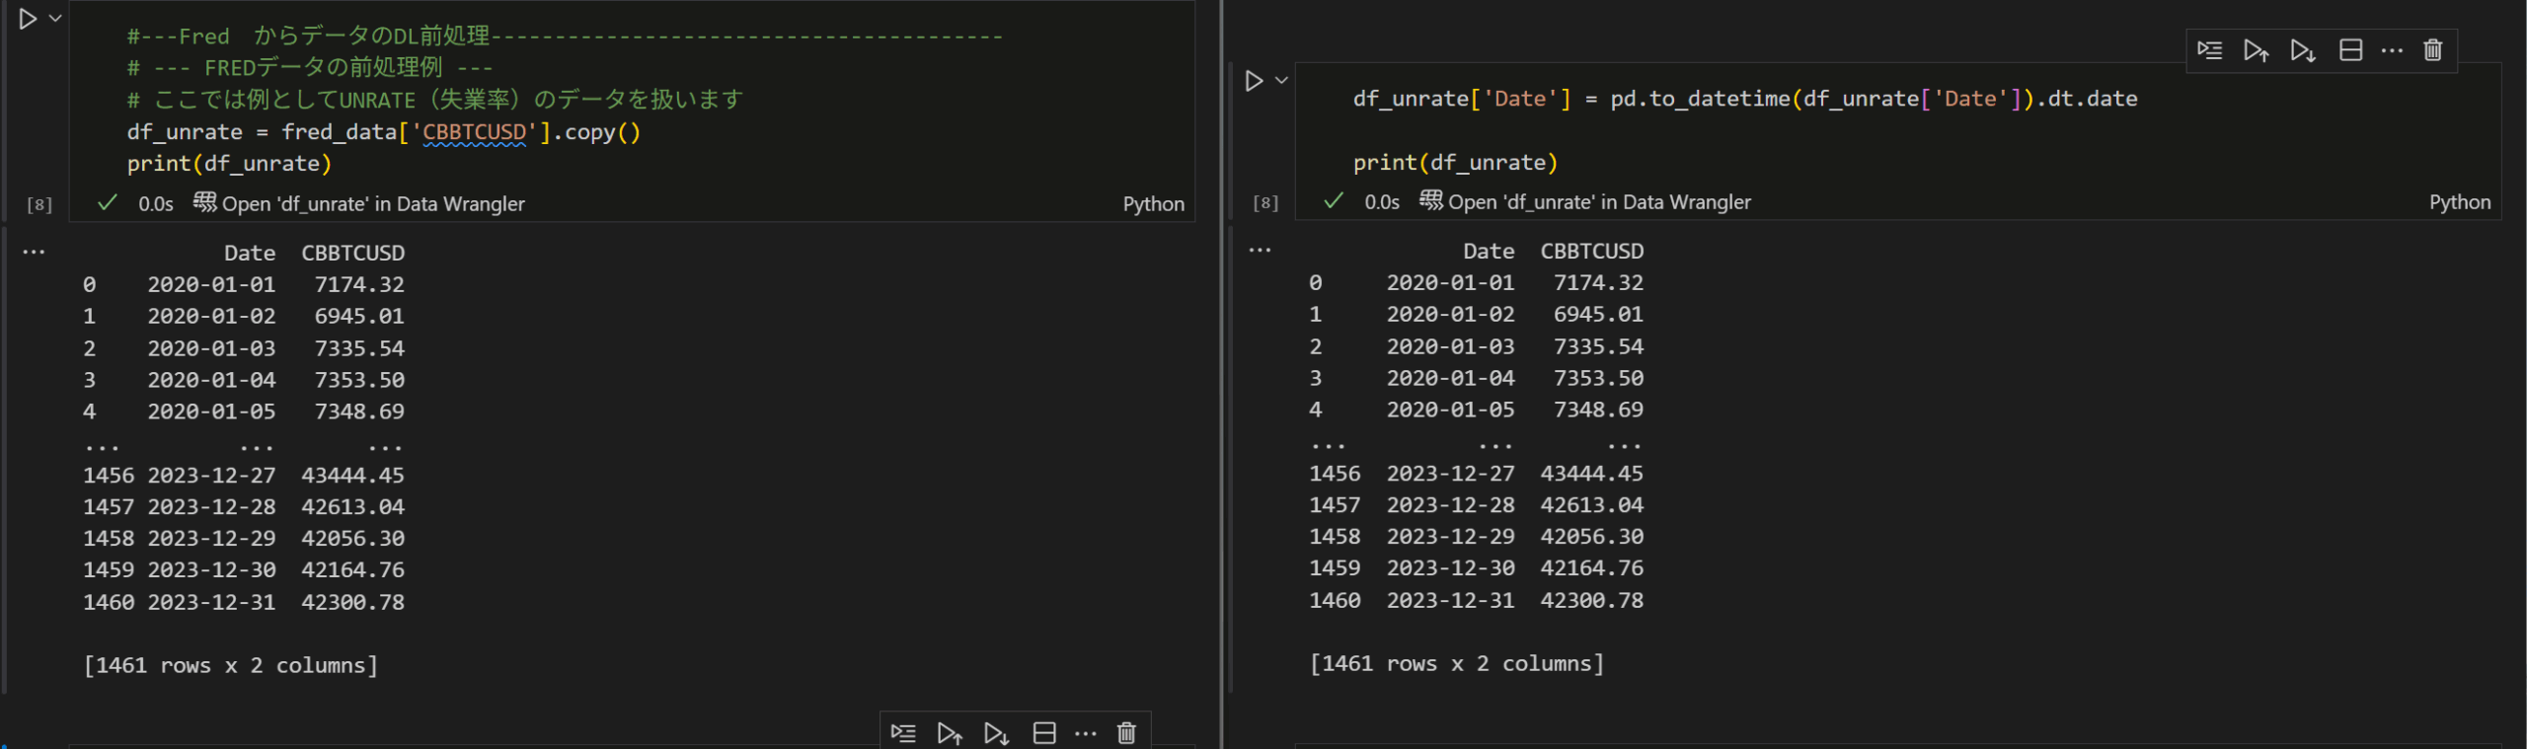Click CBBTCUSD column header in right output
Screen dimensions: 2527x749
point(1592,251)
